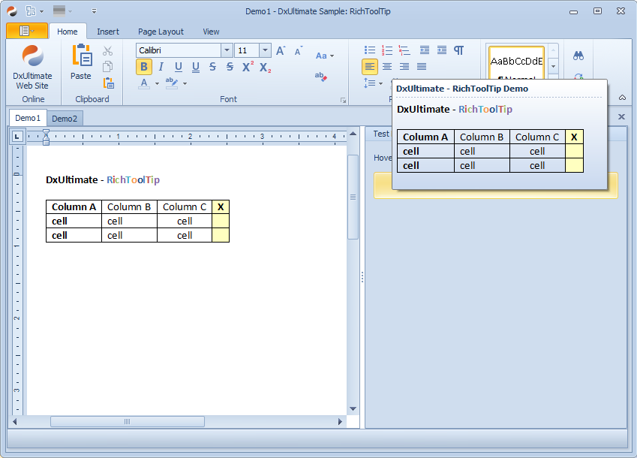Image resolution: width=637 pixels, height=458 pixels.
Task: Click the vertical scrollbar down arrow
Action: [x=353, y=409]
